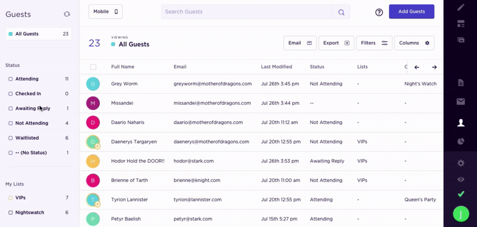
Task: Toggle the select-all checkbox in table header
Action: click(93, 67)
